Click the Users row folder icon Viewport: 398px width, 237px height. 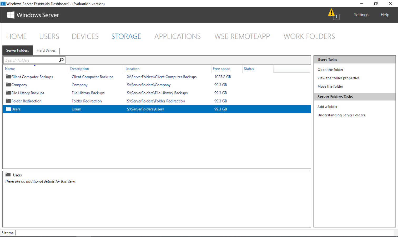[x=8, y=109]
